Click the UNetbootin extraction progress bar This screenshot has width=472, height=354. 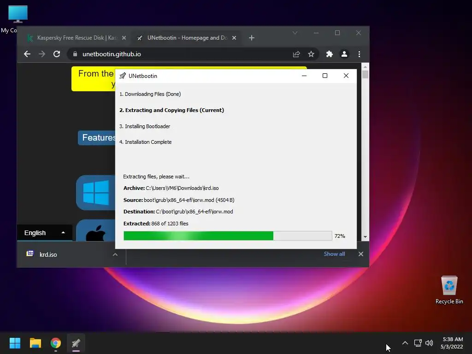pos(228,236)
